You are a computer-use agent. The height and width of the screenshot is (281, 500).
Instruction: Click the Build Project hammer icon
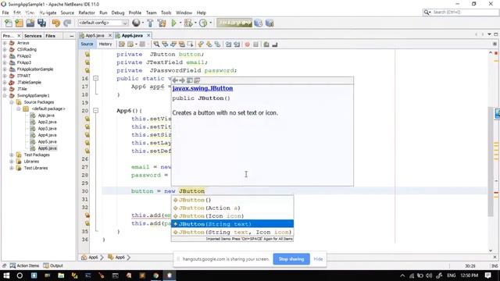[150, 23]
